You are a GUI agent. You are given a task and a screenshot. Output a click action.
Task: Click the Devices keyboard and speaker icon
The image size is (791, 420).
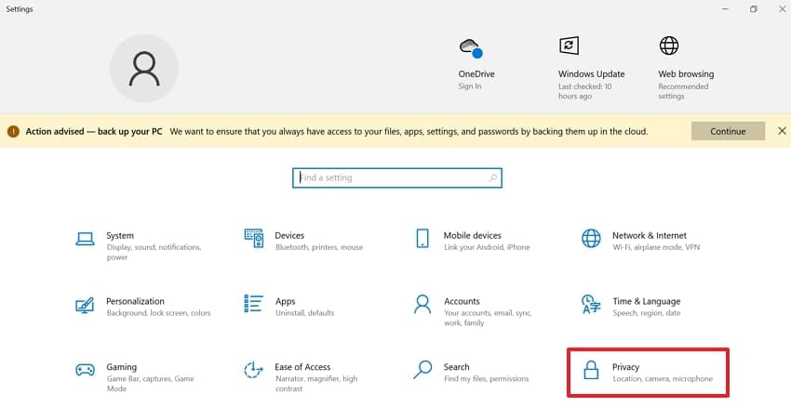click(x=254, y=238)
